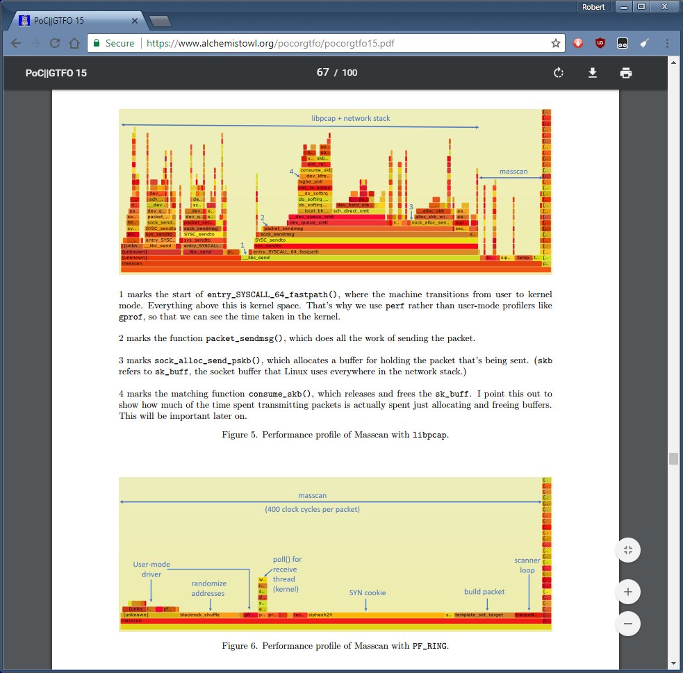Viewport: 683px width, 673px height.
Task: Rotate the PDF clockwise
Action: 559,73
